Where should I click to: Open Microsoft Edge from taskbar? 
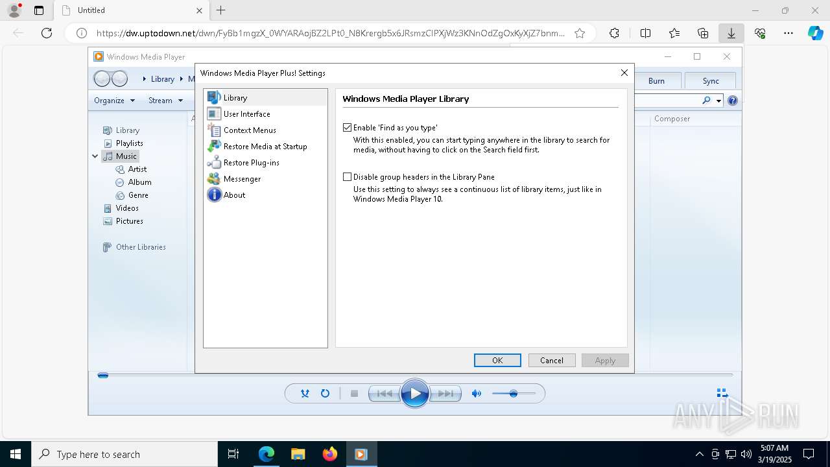(x=267, y=454)
